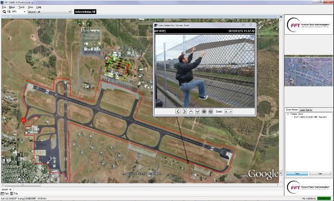
Task: Open the airport map selection dropdown
Action: [x=49, y=12]
